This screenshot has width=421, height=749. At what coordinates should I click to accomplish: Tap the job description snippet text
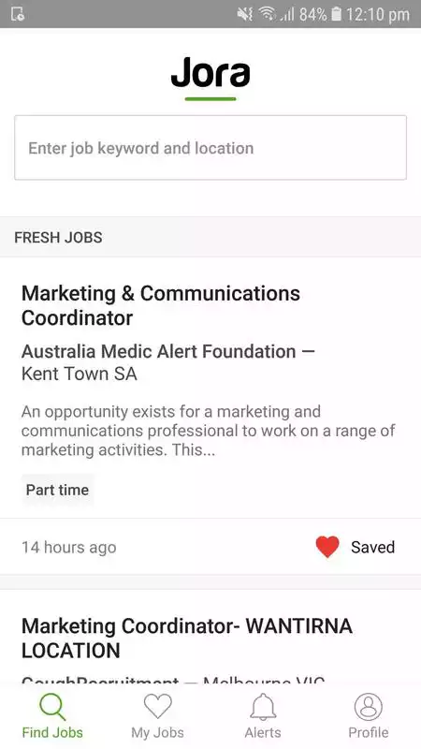[208, 431]
